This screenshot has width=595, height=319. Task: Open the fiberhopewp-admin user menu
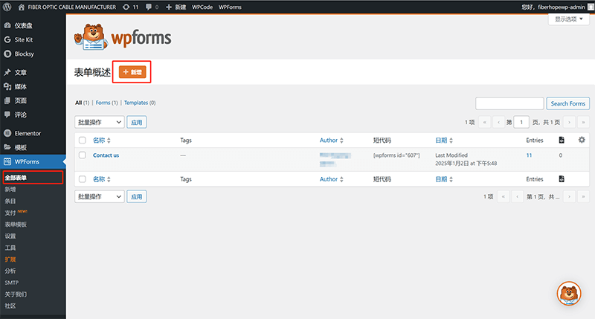tap(558, 7)
